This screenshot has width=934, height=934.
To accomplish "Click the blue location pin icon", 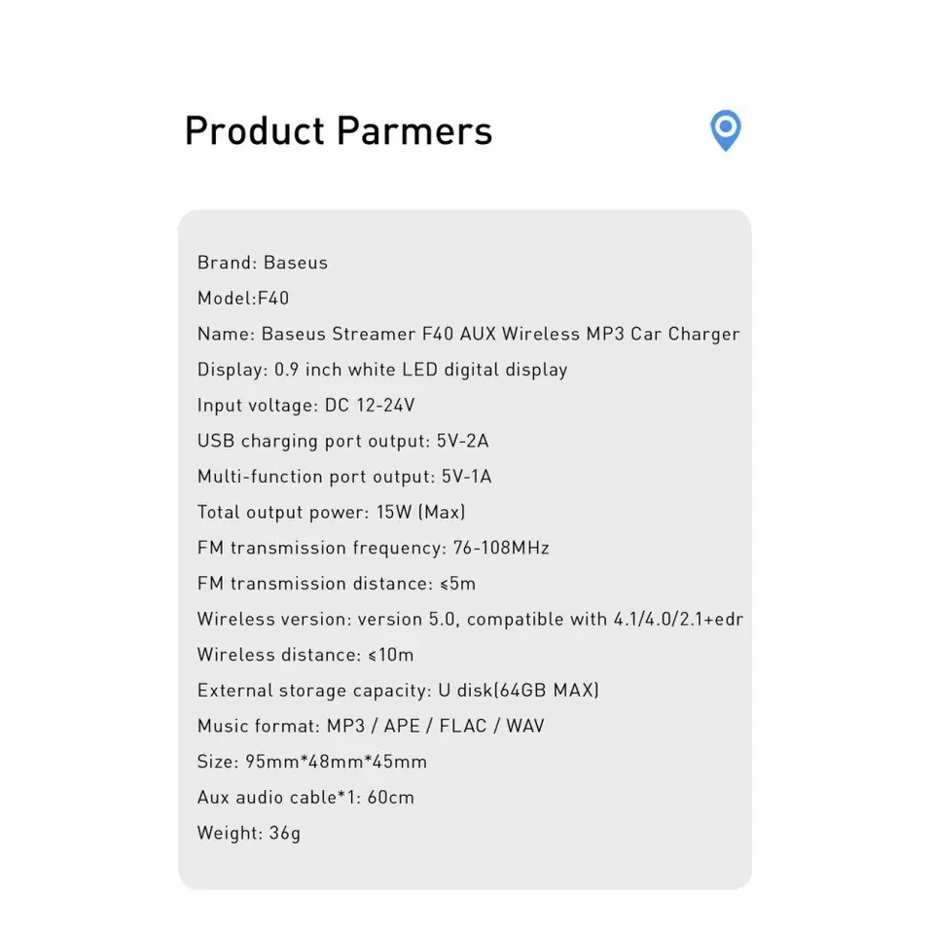I will point(726,130).
